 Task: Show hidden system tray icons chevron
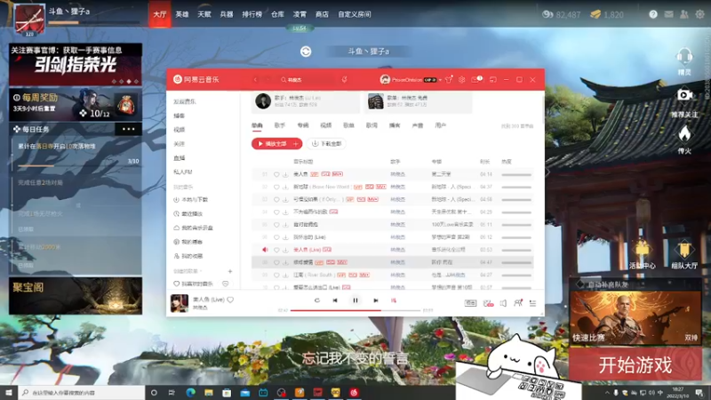point(607,393)
